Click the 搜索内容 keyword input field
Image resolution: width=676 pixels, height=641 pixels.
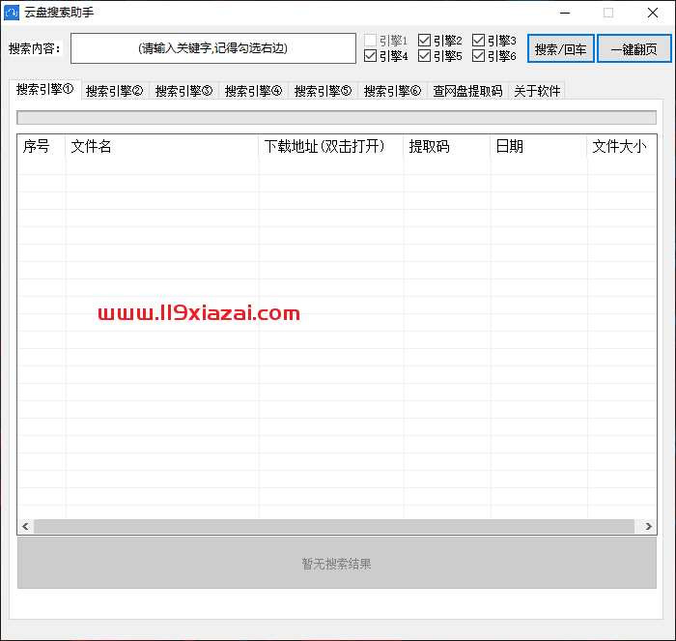coord(213,48)
